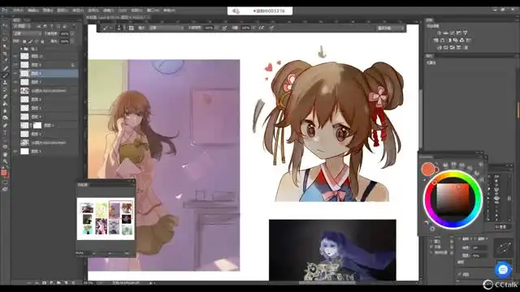Open the layer blend mode dropdown
The width and height of the screenshot is (520, 292).
28,34
